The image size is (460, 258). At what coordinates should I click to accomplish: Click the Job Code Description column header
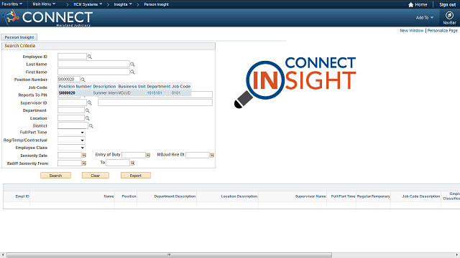coord(420,196)
